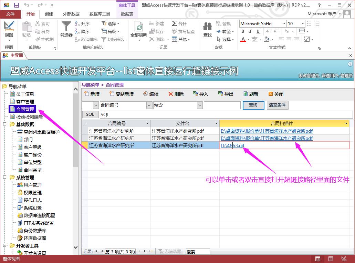This screenshot has width=355, height=263.
Task: Click the 编辑 toolbar button
Action: click(151, 94)
